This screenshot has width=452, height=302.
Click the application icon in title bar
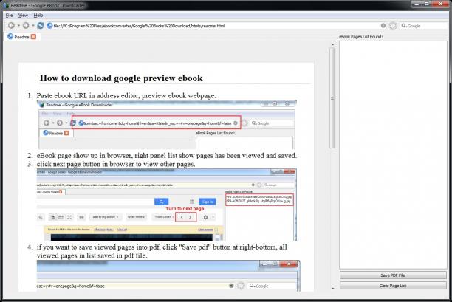(6, 5)
